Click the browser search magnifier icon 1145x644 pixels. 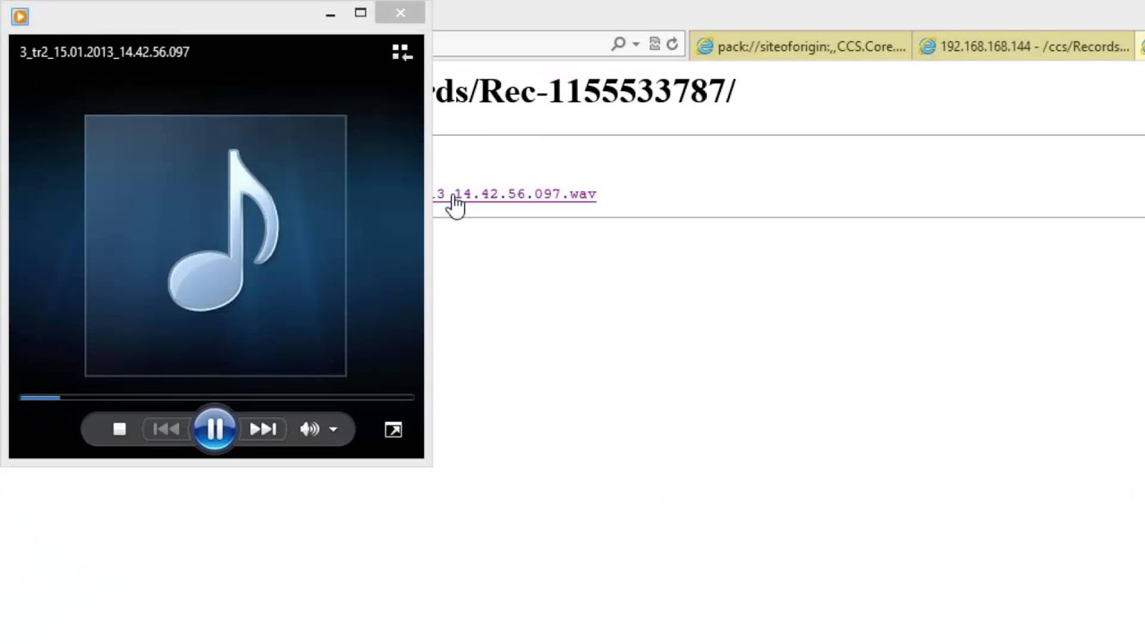(618, 44)
